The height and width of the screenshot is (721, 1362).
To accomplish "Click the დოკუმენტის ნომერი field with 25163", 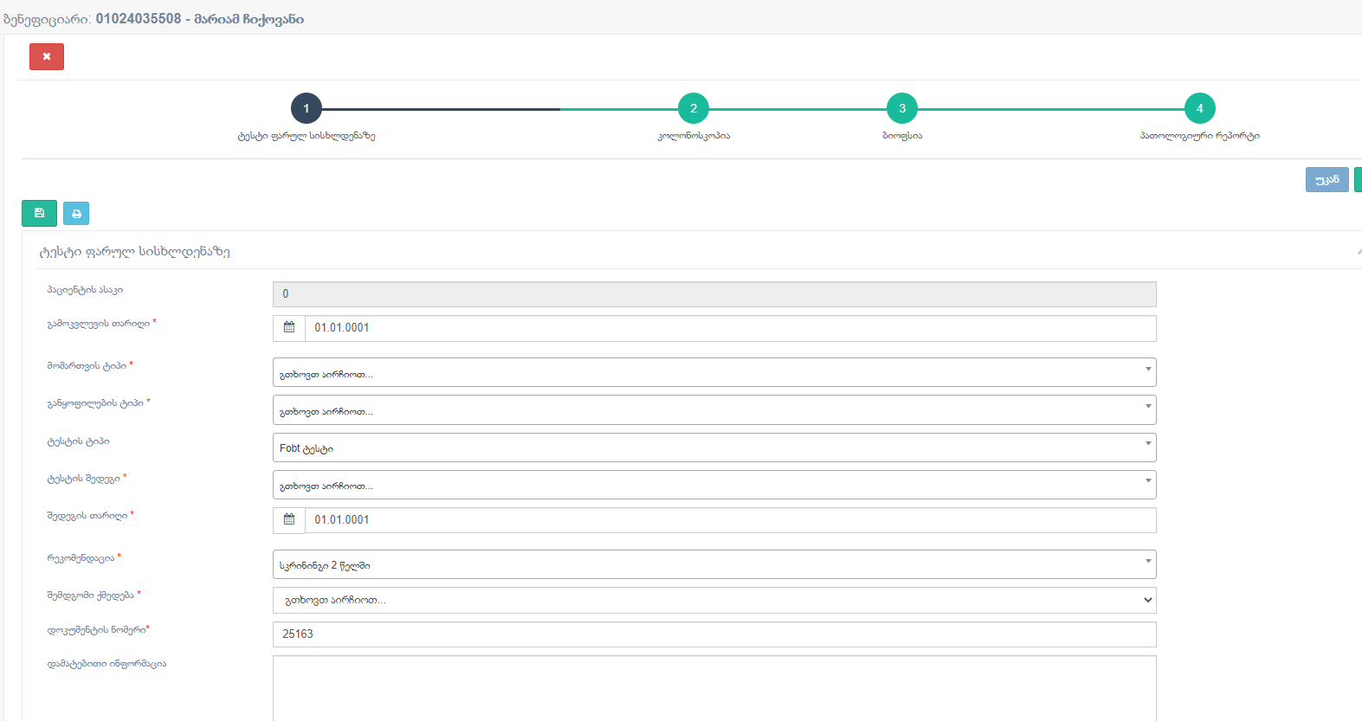I will [713, 634].
